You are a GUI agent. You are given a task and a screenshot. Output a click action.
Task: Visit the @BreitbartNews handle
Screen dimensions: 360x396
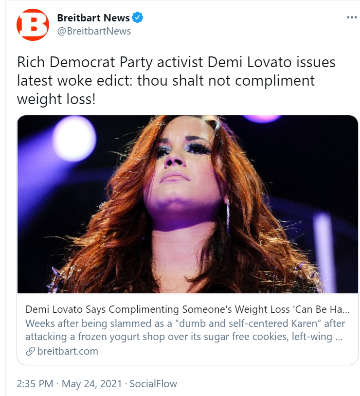click(94, 31)
